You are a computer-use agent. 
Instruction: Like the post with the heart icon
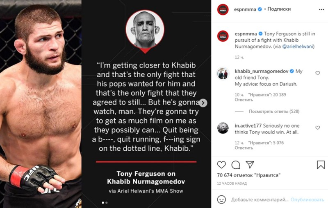coord(221,165)
